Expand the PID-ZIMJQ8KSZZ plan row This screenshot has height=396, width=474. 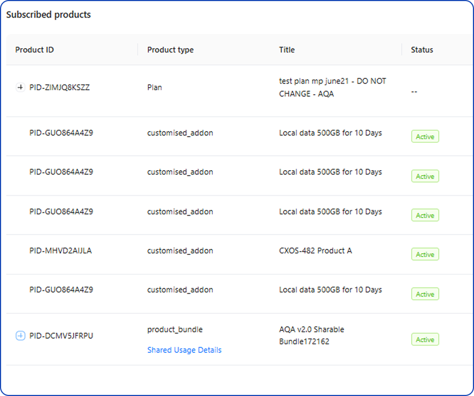20,88
